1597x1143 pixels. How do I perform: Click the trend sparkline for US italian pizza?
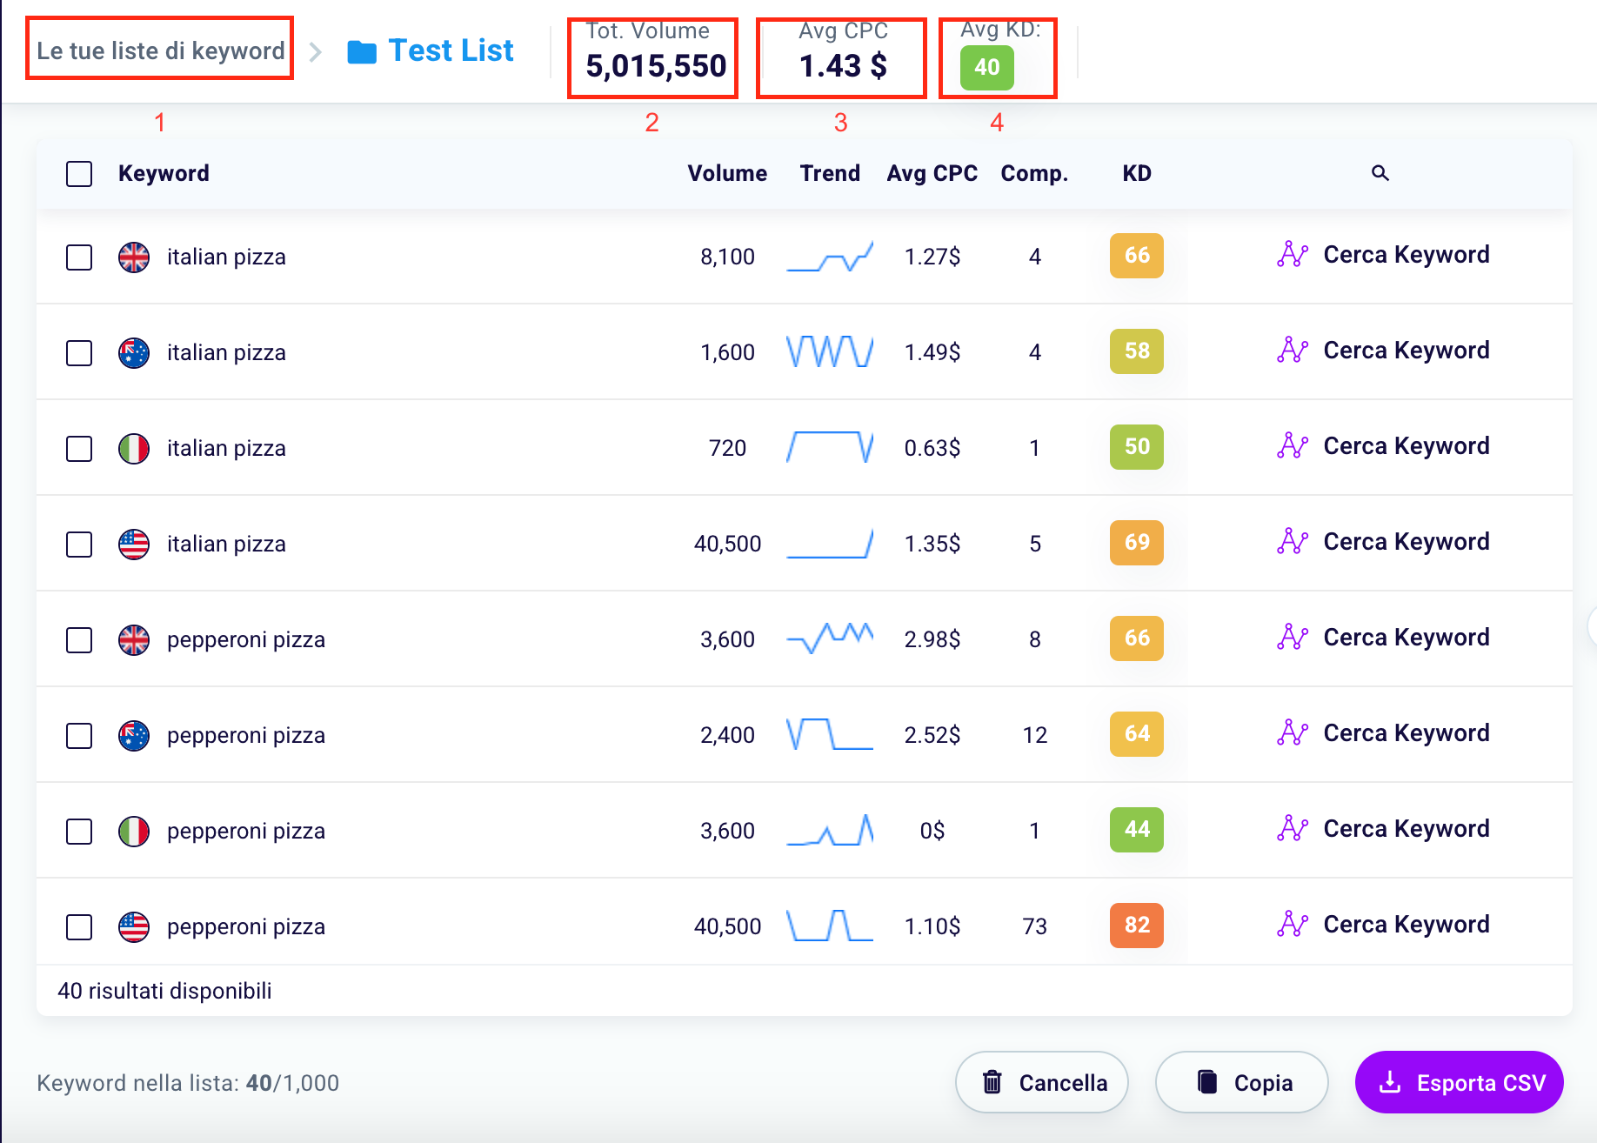[829, 544]
